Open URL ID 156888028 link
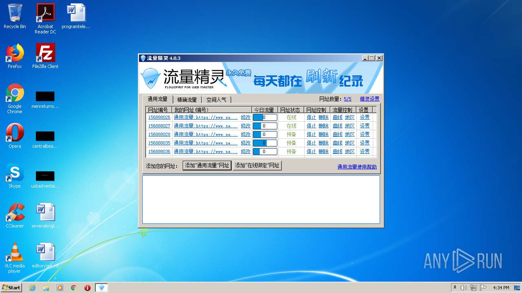 [x=159, y=134]
